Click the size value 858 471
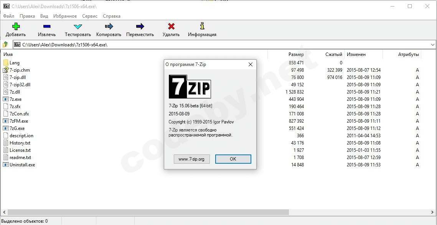This screenshot has width=437, height=225. pyautogui.click(x=296, y=62)
